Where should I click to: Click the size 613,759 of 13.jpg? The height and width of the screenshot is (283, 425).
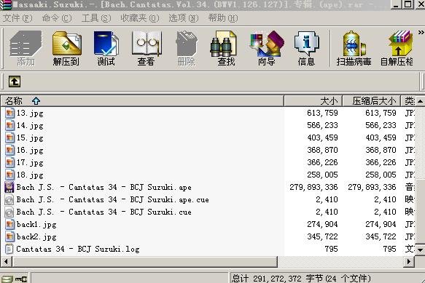coord(322,113)
